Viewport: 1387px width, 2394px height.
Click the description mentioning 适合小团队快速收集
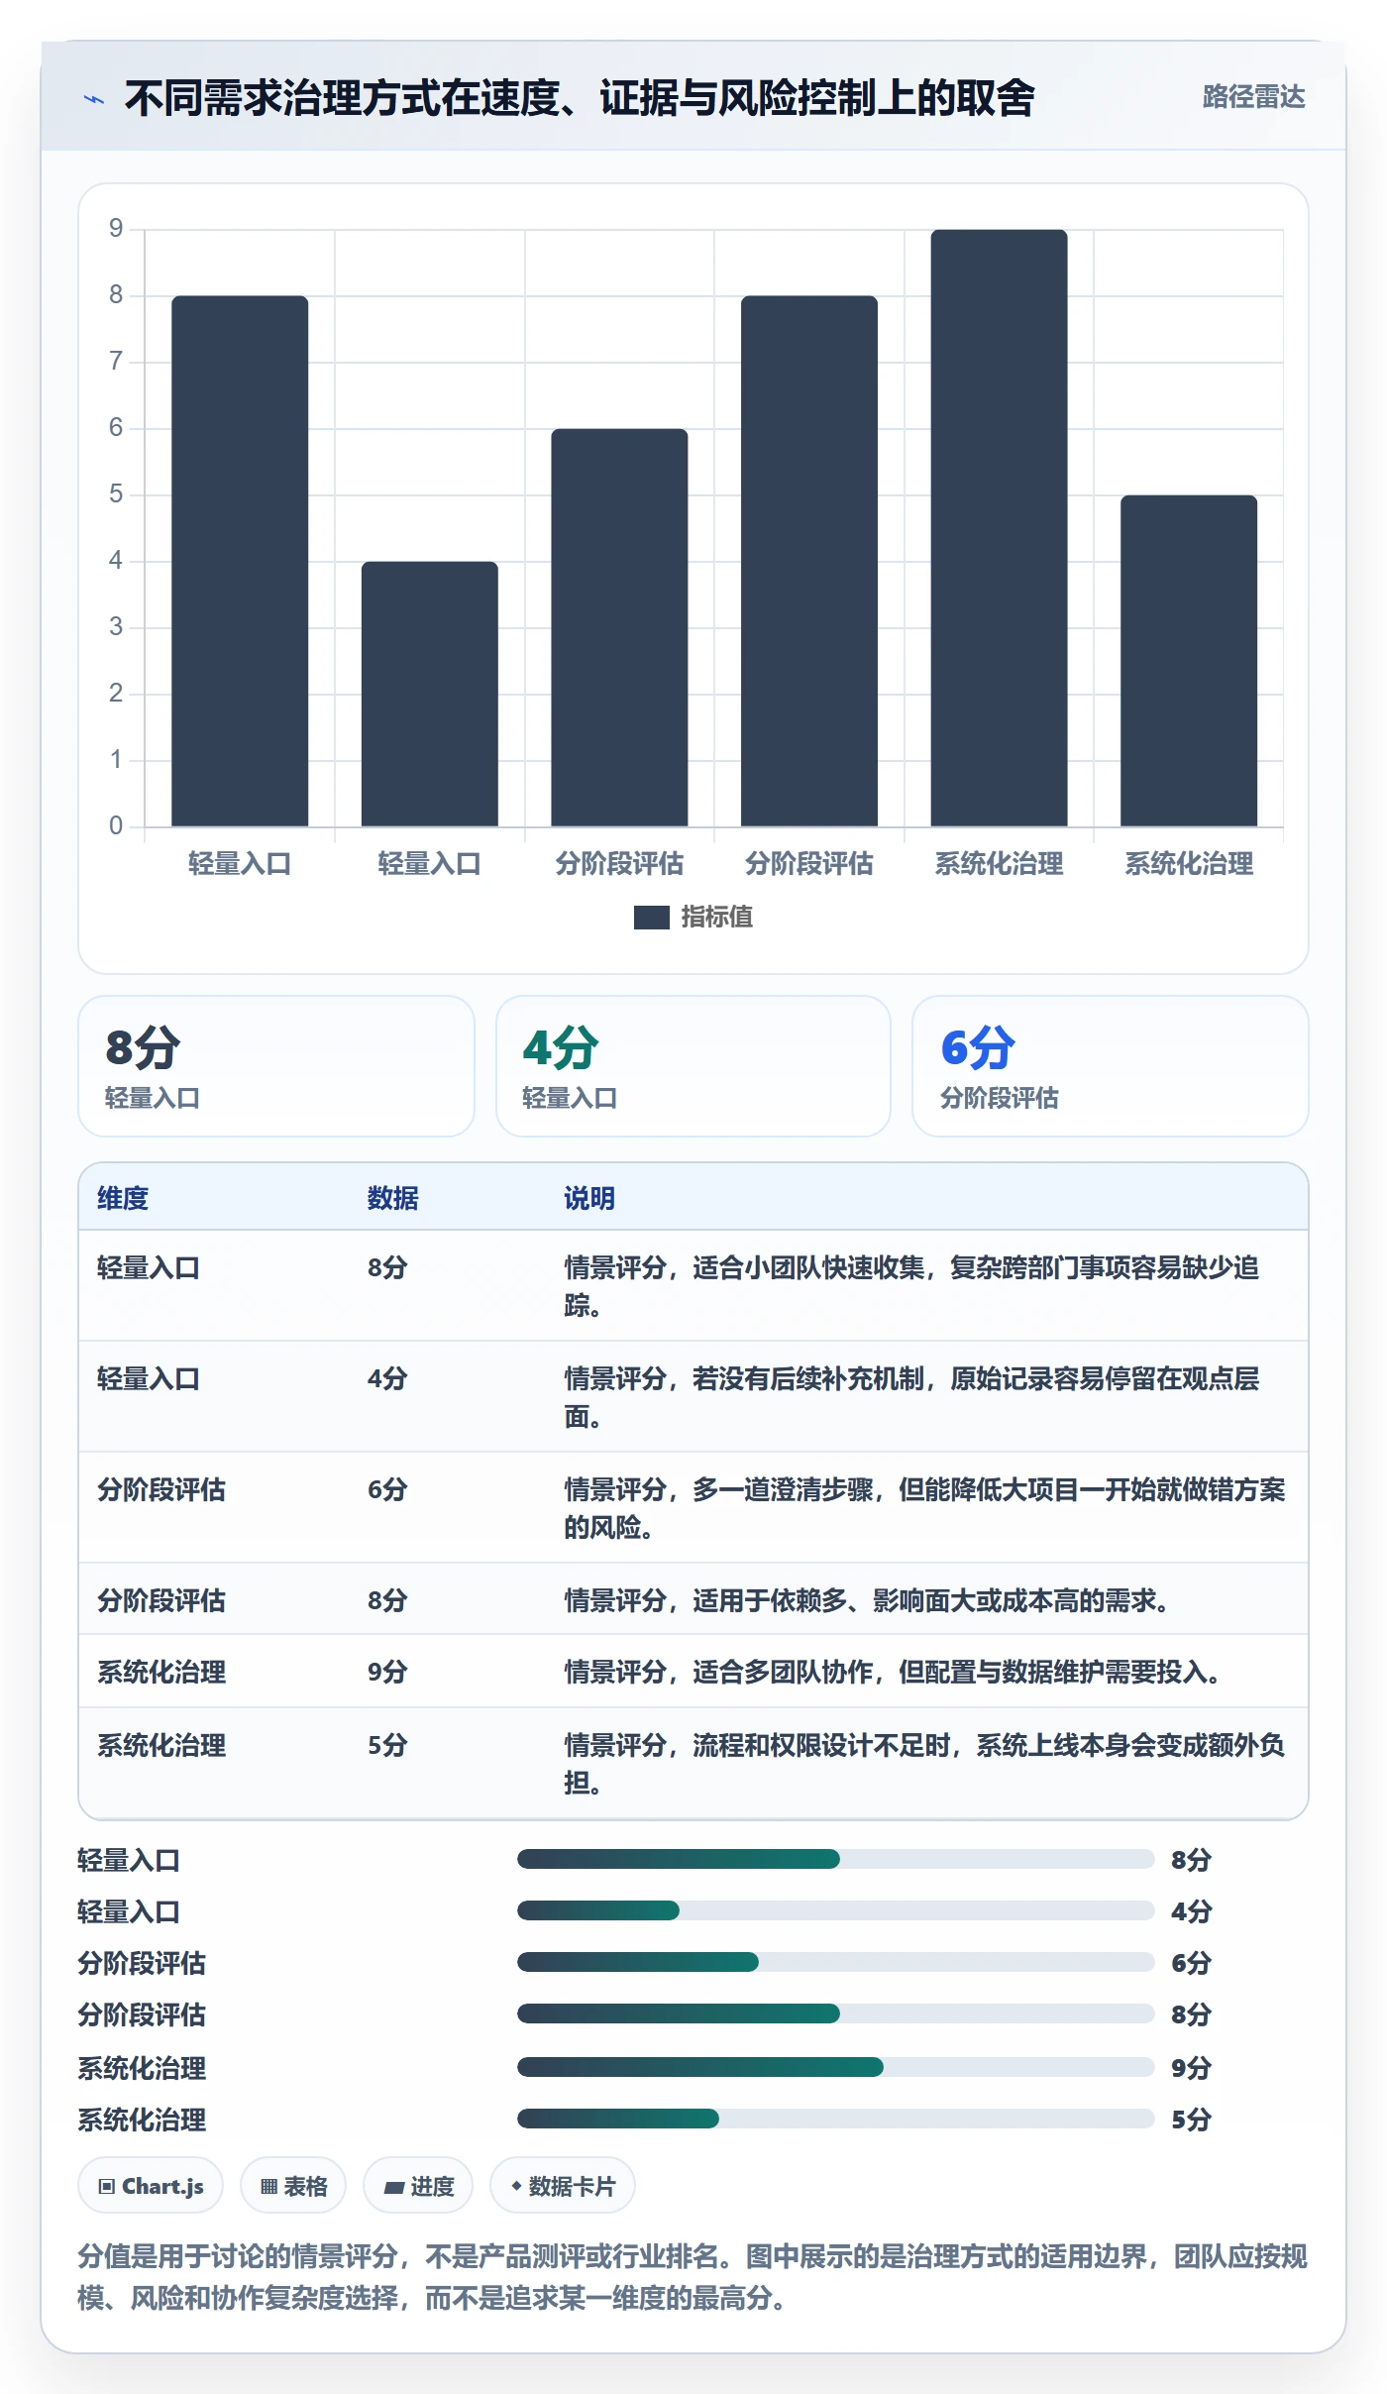(x=912, y=1286)
